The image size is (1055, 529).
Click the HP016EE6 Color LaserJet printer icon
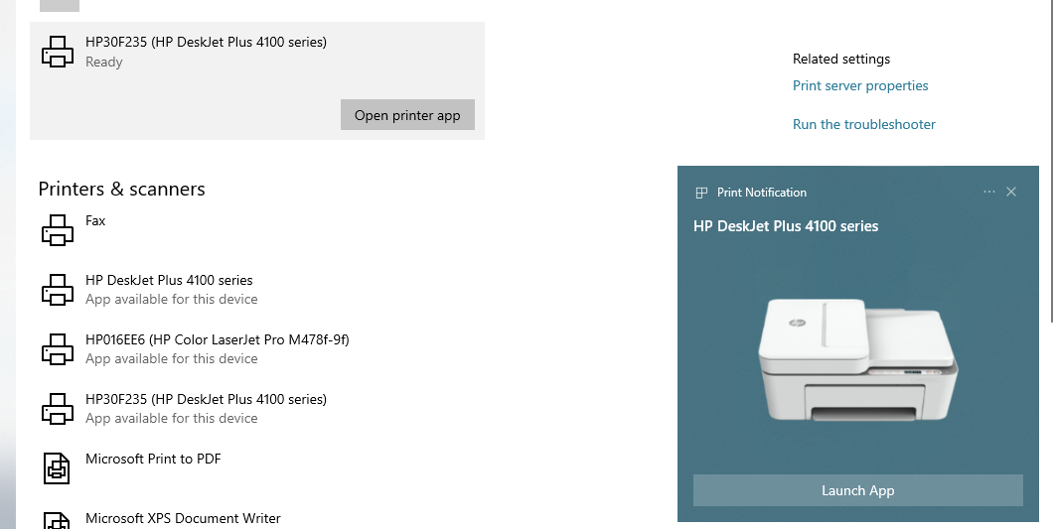pyautogui.click(x=58, y=348)
